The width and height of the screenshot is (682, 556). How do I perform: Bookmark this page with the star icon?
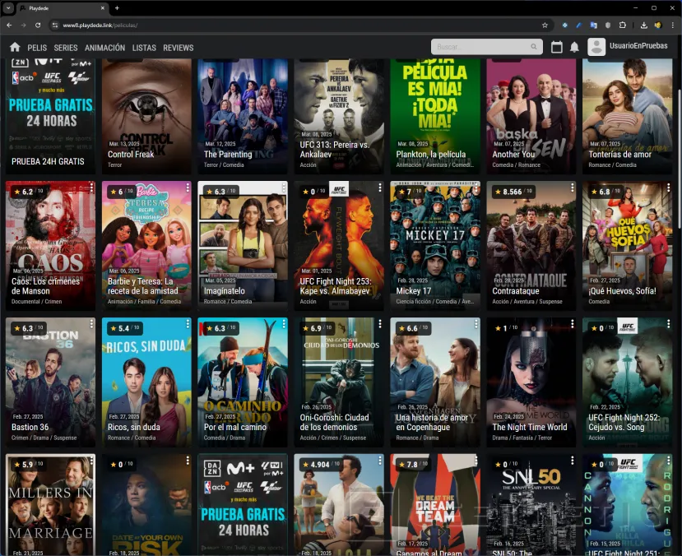(545, 25)
